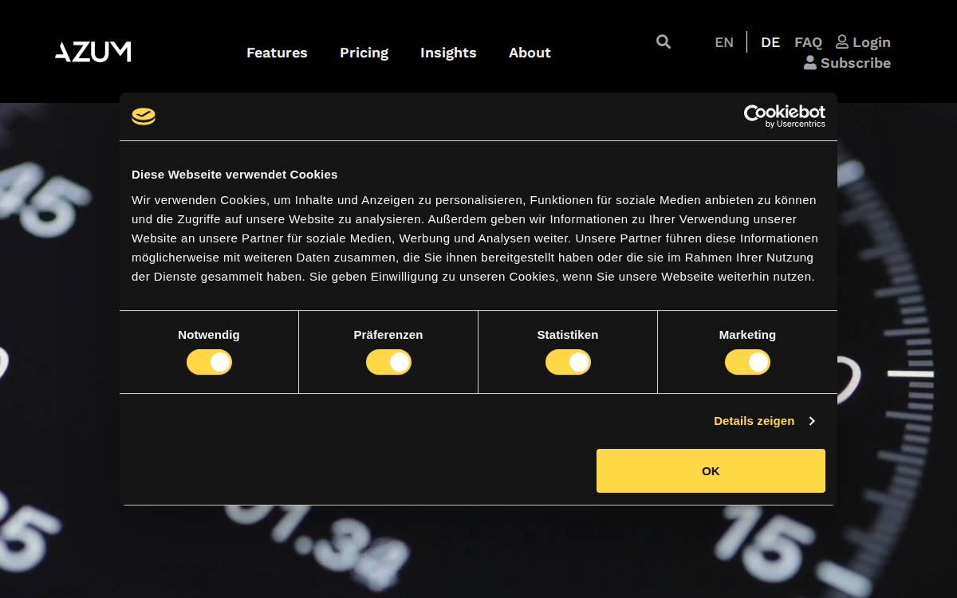
Task: Turn off the Statistiken cookies switch
Action: [x=568, y=362]
